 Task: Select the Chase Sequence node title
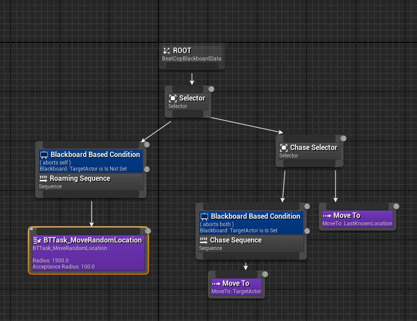pos(236,240)
